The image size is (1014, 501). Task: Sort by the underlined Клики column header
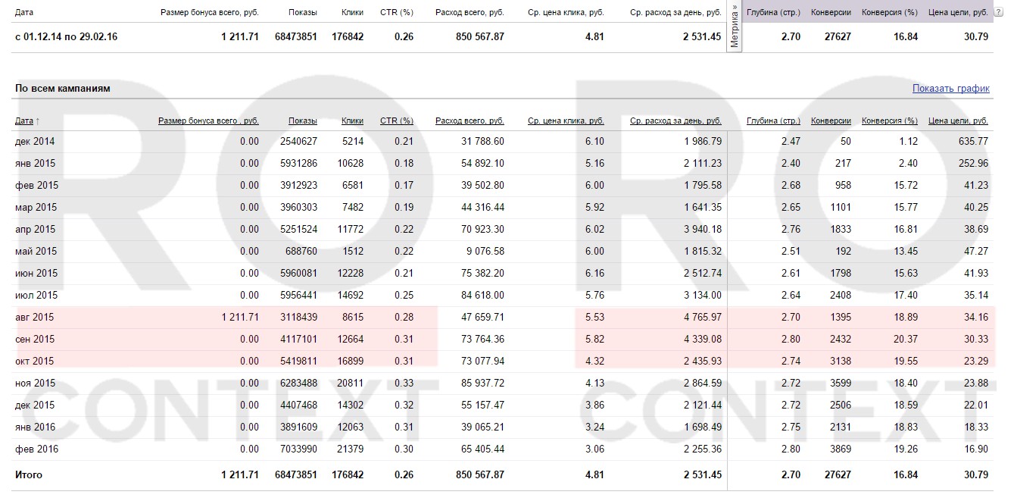tap(352, 121)
